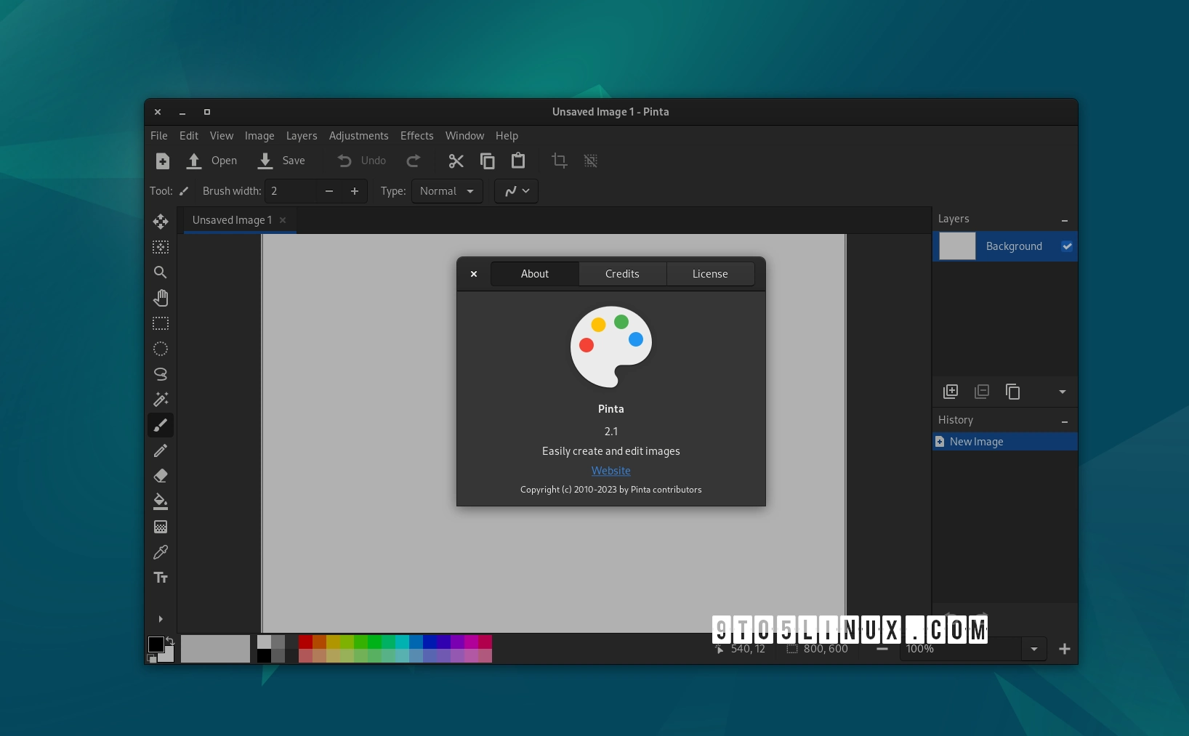Pick the red swatch in palette
1189x736 pixels.
pyautogui.click(x=305, y=642)
